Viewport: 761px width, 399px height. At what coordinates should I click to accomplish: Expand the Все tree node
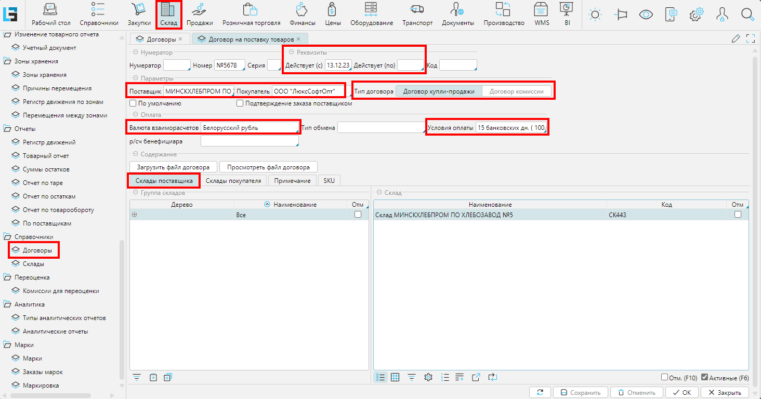click(135, 215)
